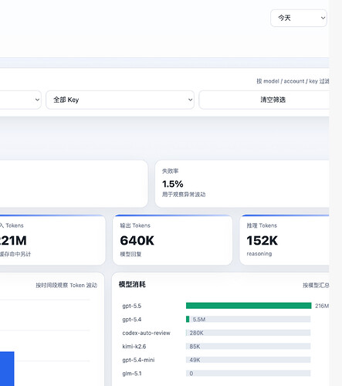Viewport: 342px width, 386px height.
Task: Click the gpt-5.4 usage bar
Action: coord(248,320)
